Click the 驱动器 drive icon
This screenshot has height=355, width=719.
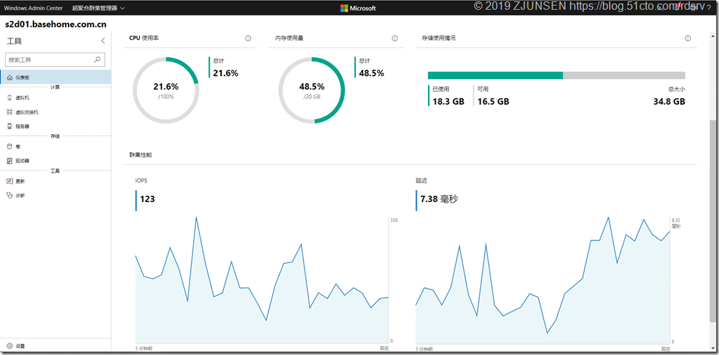pyautogui.click(x=10, y=161)
